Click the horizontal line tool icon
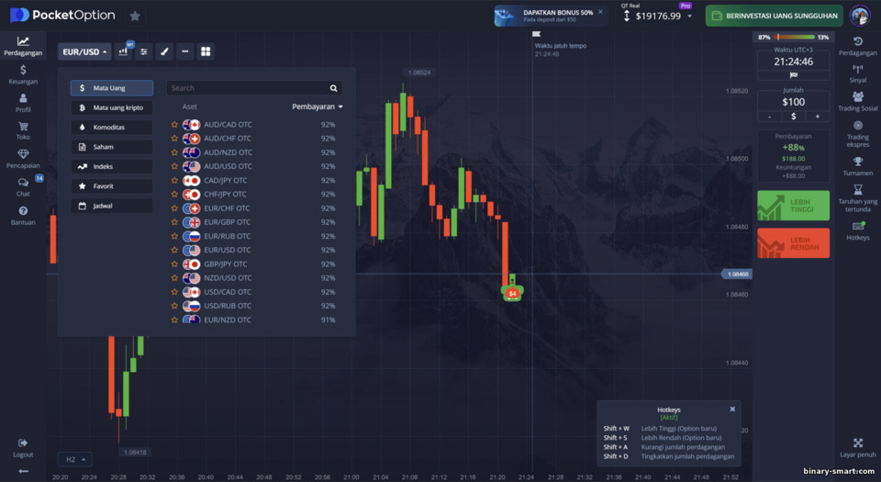881x482 pixels. point(184,51)
